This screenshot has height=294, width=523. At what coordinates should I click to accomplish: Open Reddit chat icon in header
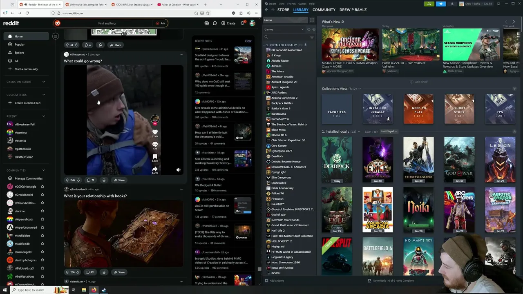[215, 23]
